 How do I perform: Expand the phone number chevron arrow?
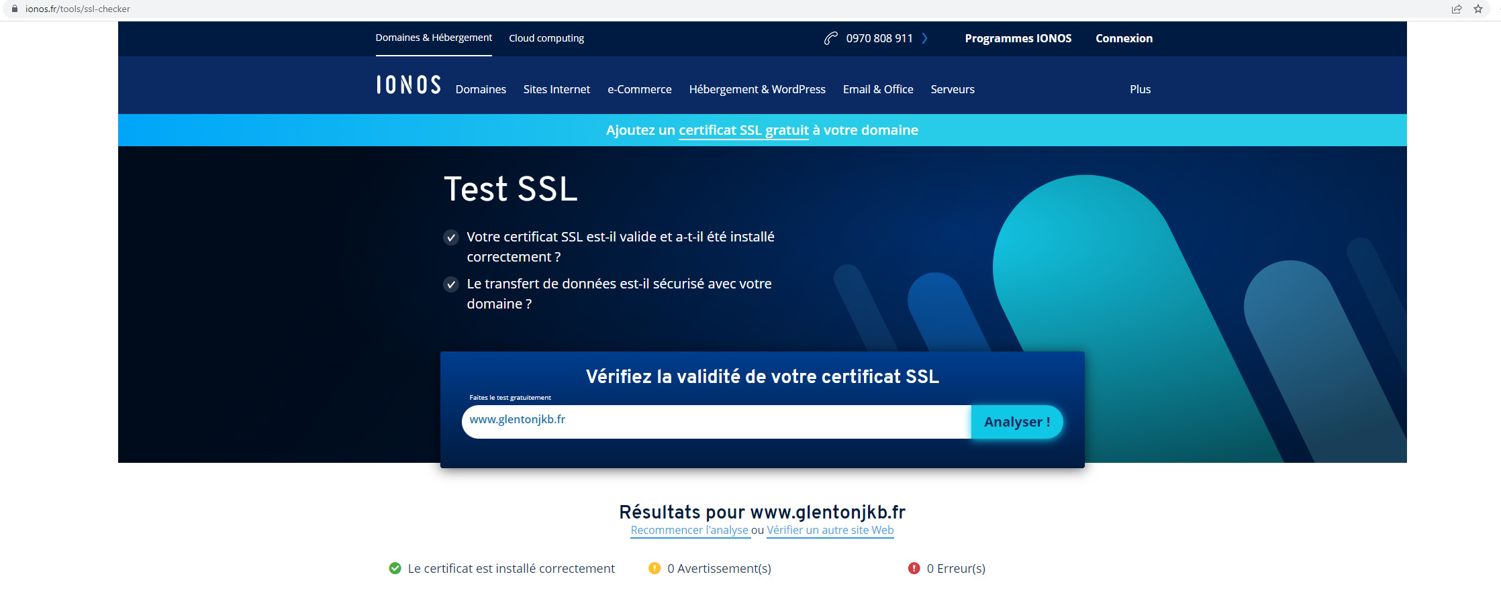(924, 38)
